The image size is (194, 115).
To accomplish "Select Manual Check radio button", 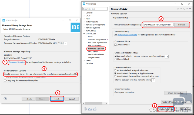I will 116,59.
